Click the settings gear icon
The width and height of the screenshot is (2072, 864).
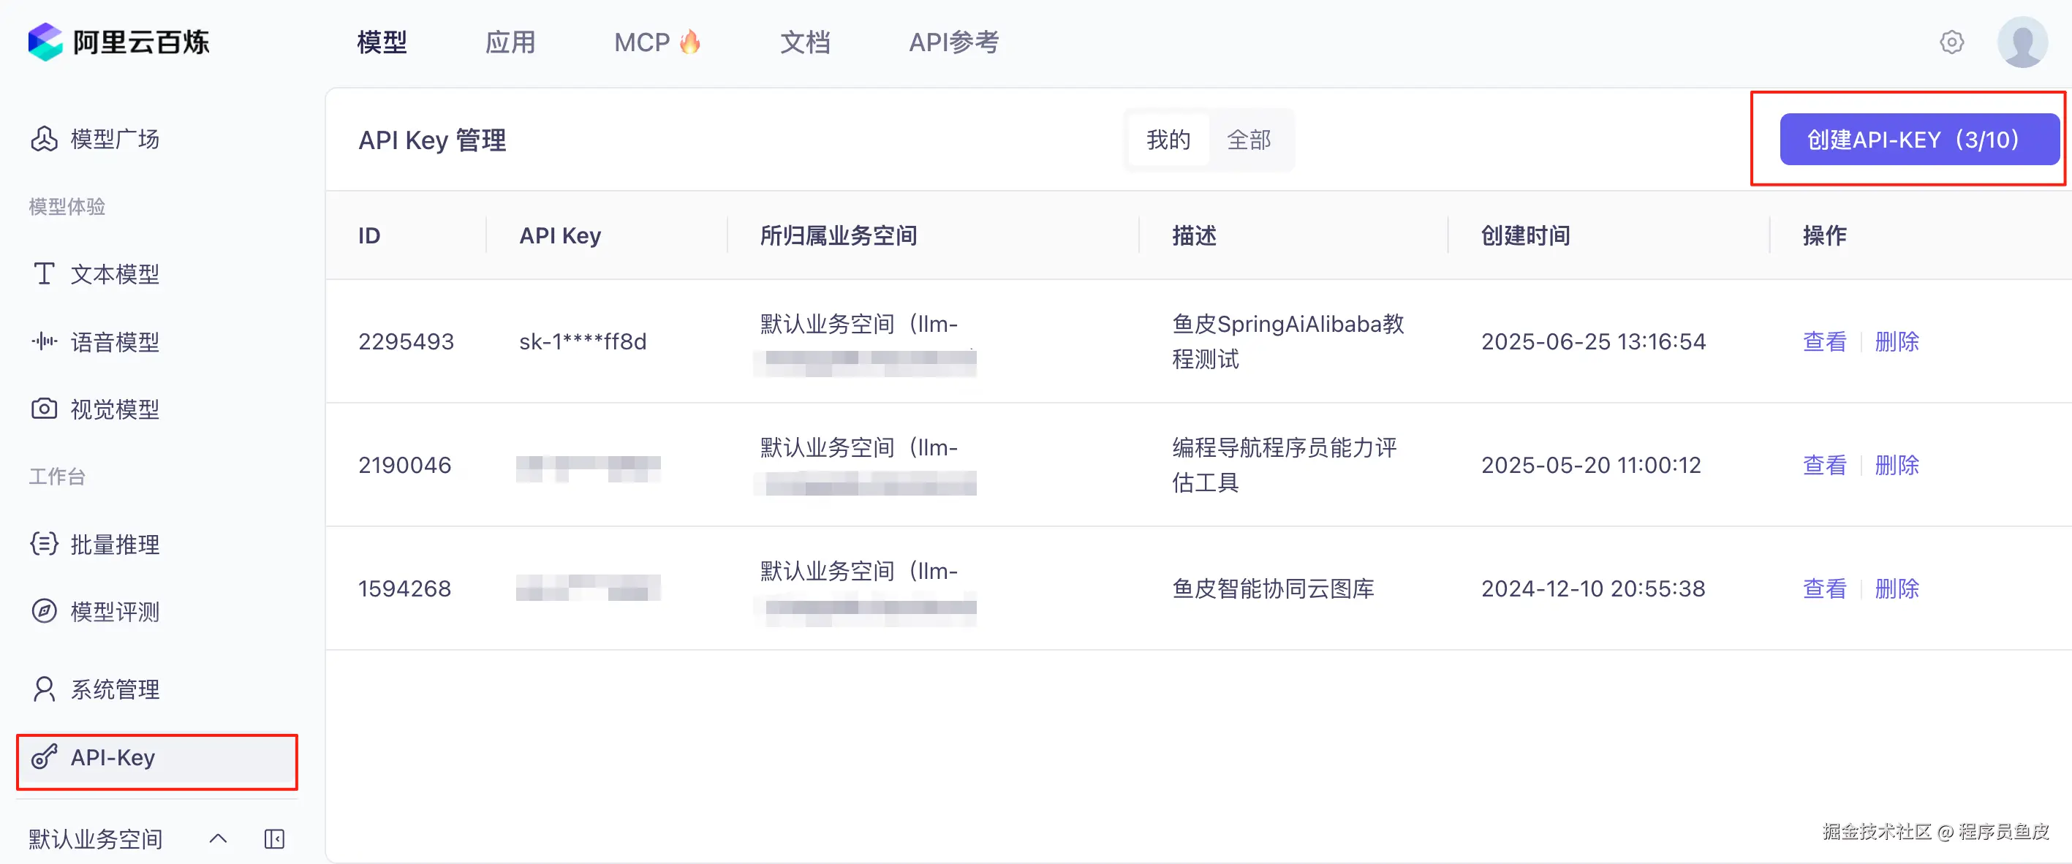pyautogui.click(x=1951, y=42)
